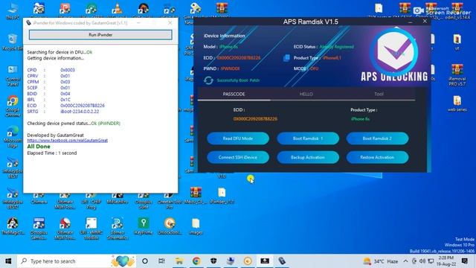Switch to the HELLO tab
476x268 pixels.
306,95
